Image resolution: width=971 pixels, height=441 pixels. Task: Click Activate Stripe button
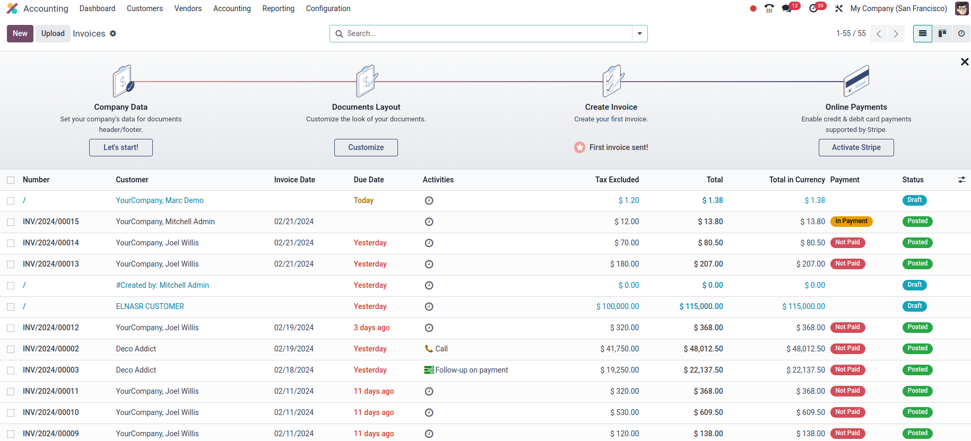[856, 147]
